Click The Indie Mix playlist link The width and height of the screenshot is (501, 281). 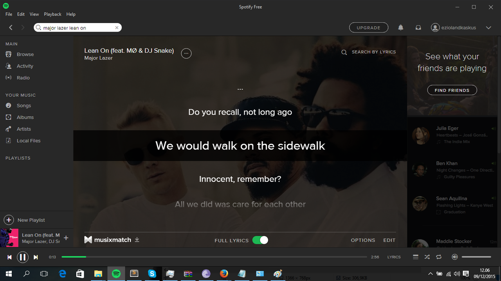coord(457,142)
